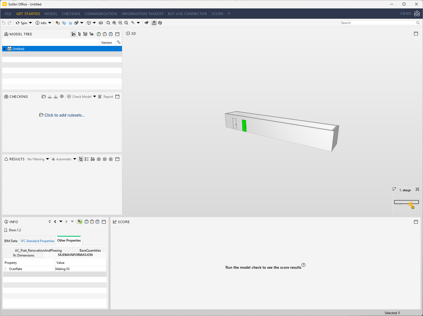This screenshot has width=423, height=316.
Task: Click into the Search field
Action: pos(378,23)
